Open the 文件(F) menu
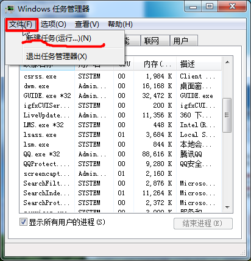251x261 pixels. click(x=21, y=24)
